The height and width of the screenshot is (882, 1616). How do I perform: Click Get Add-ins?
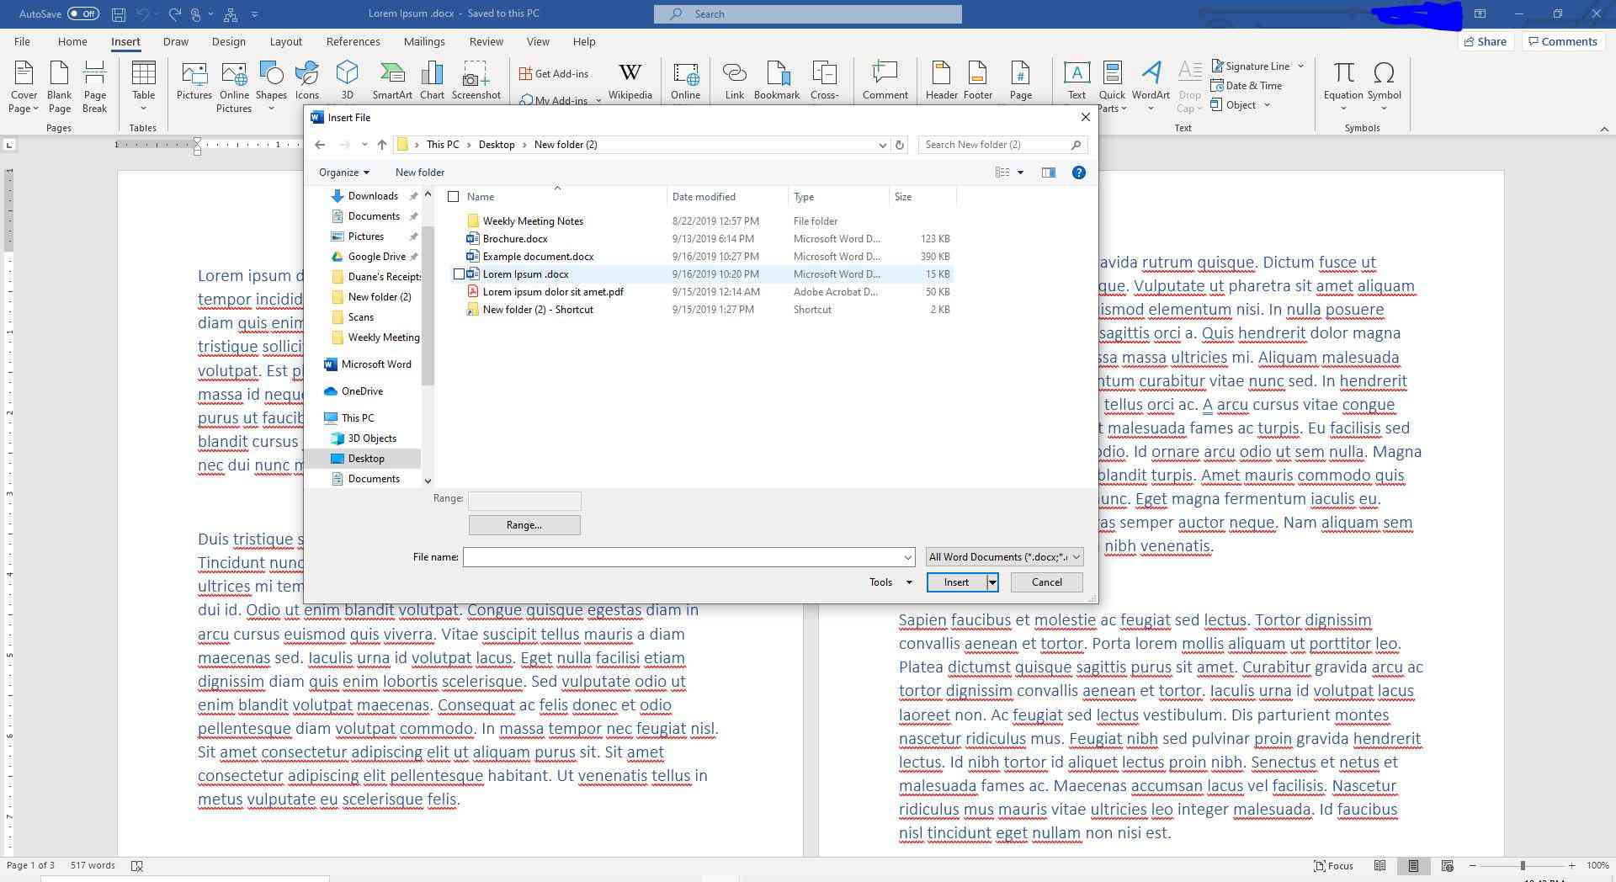553,74
